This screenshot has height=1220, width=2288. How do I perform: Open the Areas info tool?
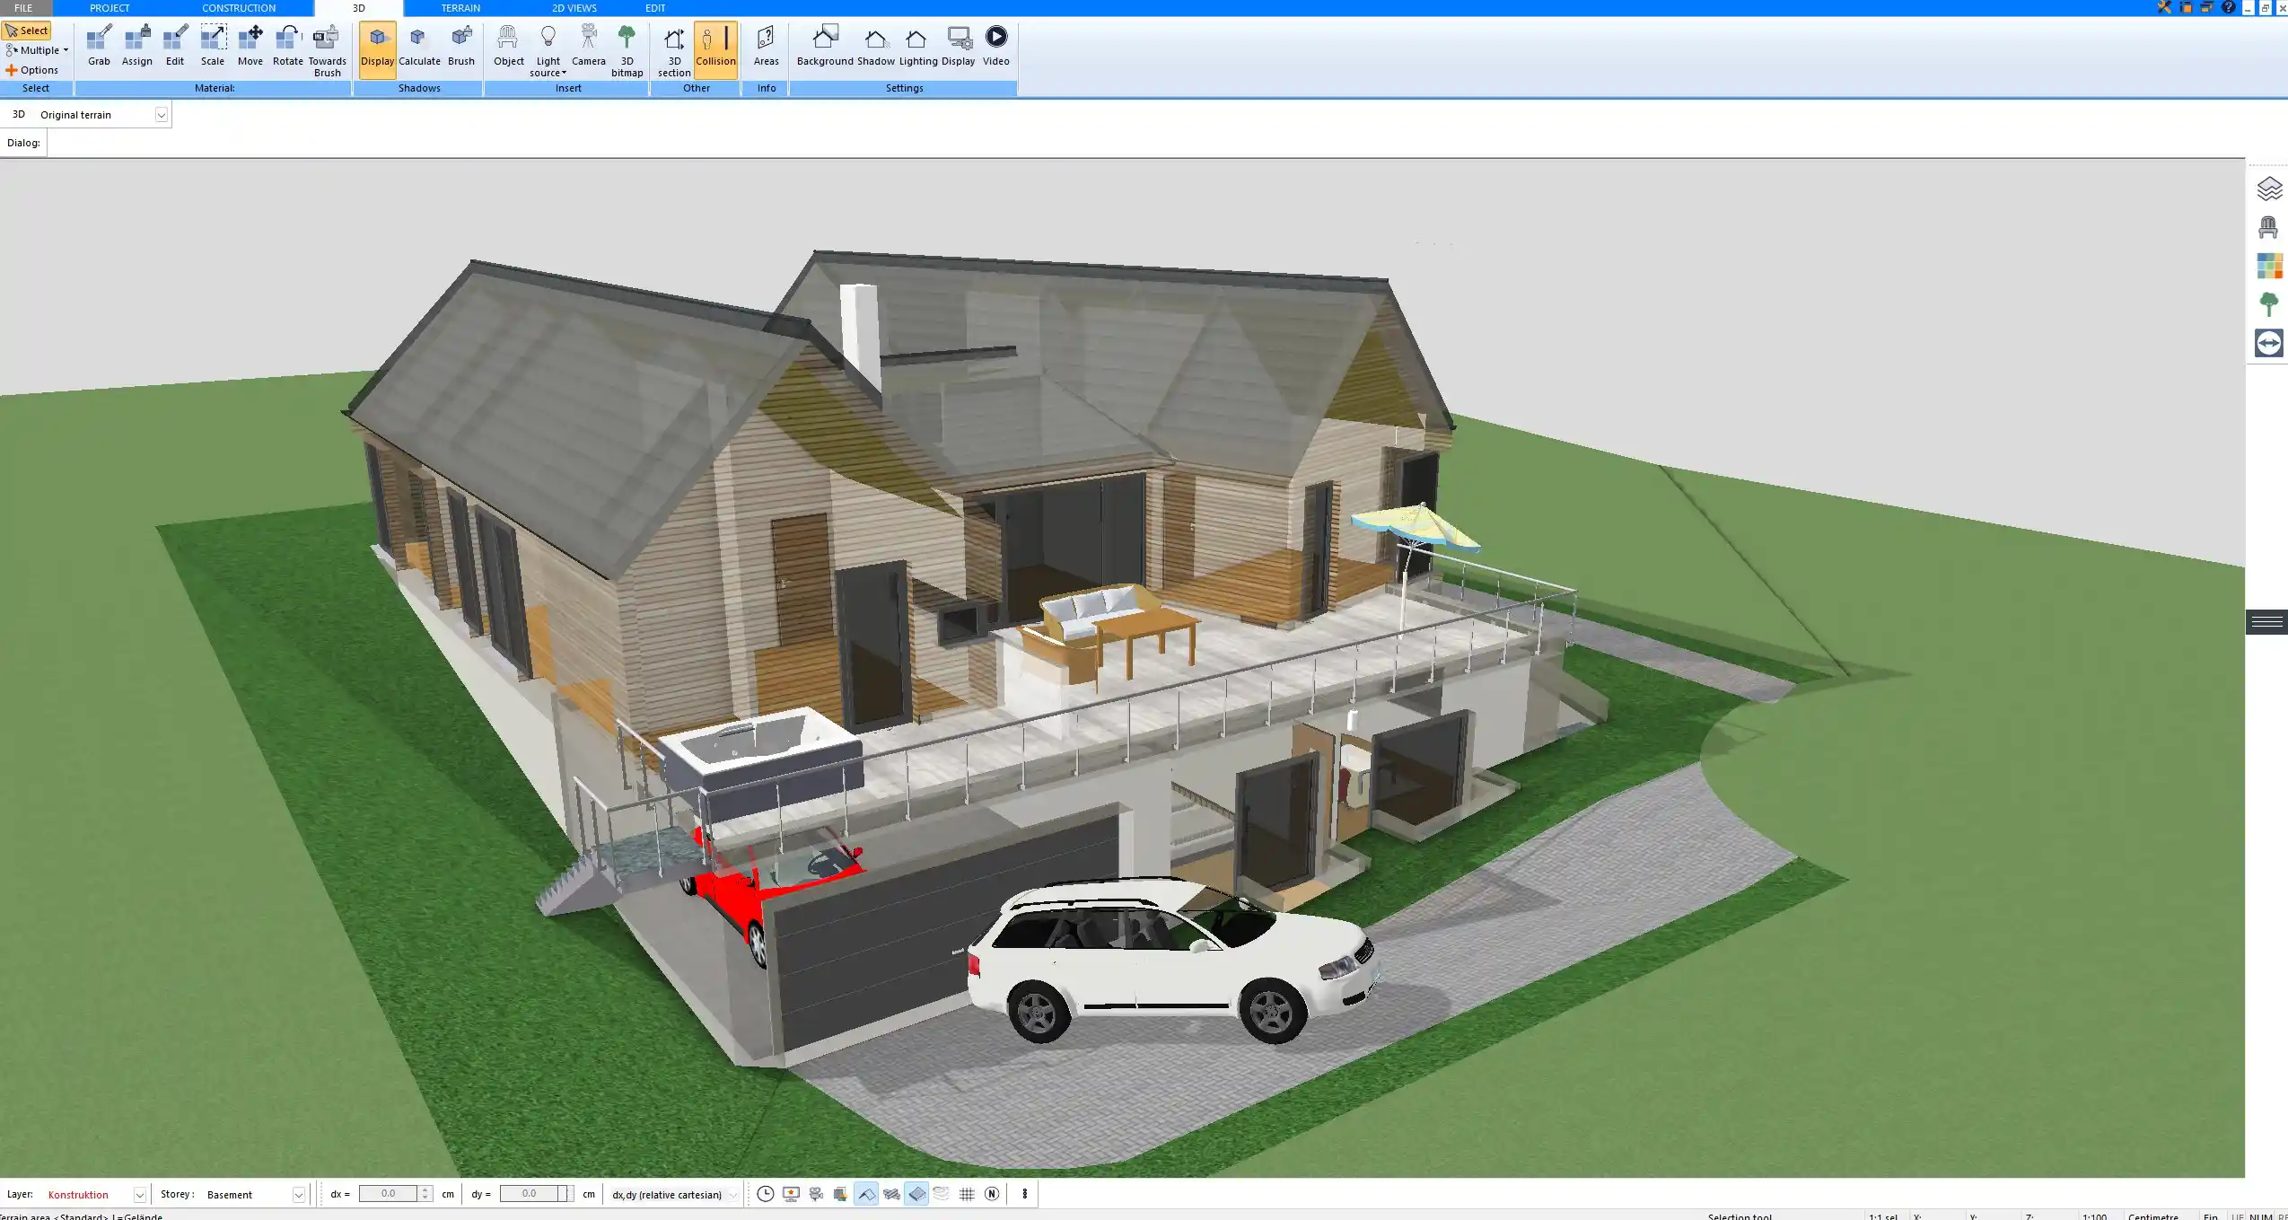(x=766, y=46)
